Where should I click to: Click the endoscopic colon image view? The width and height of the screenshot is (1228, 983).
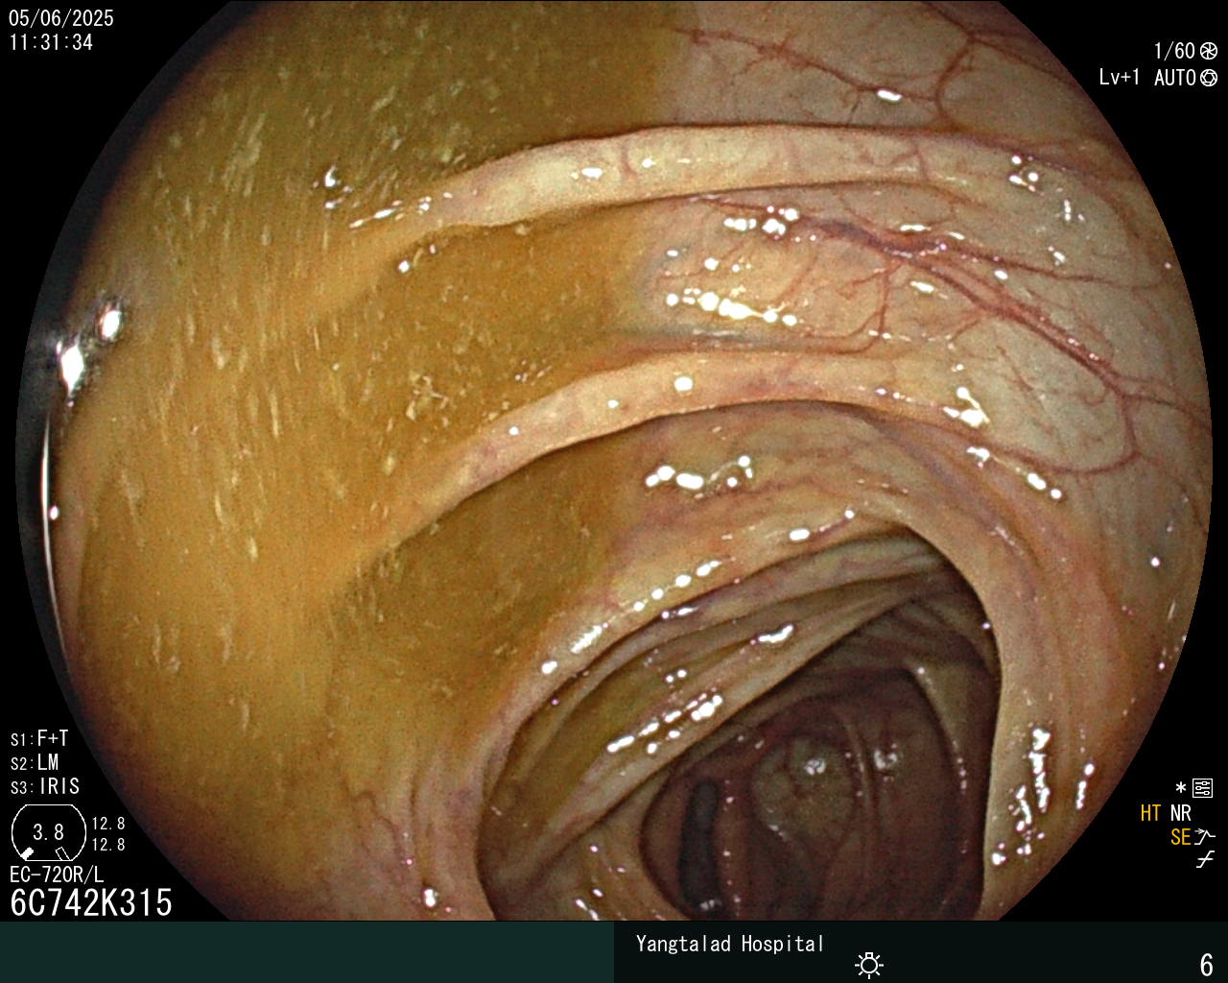coord(614,461)
